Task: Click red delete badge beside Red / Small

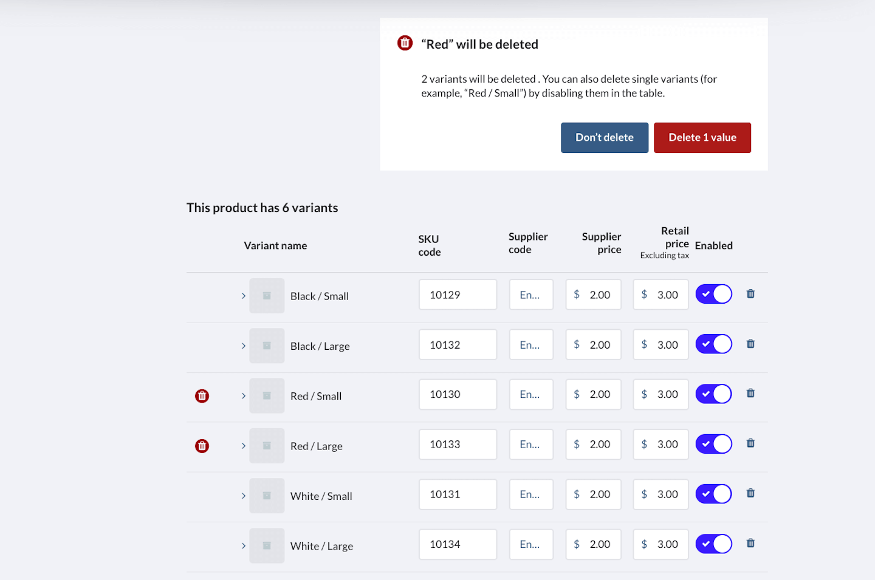Action: coord(202,396)
